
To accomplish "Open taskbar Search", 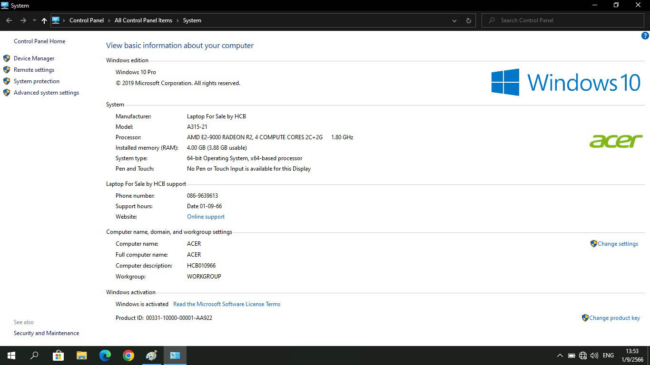I will (34, 355).
